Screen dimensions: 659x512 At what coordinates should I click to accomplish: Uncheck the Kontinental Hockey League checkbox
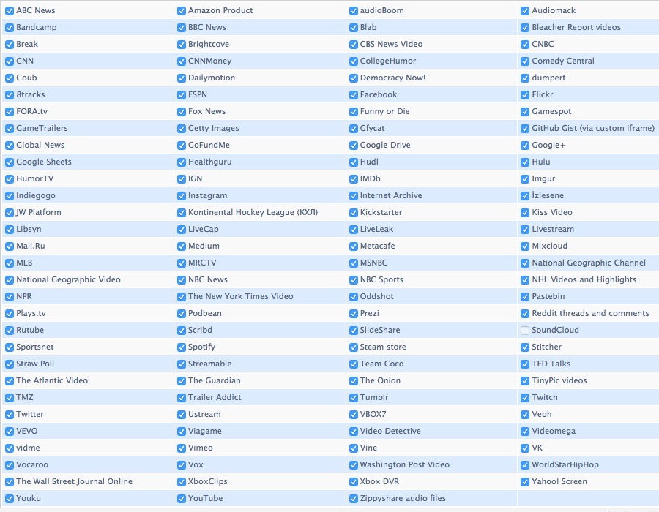click(x=181, y=213)
